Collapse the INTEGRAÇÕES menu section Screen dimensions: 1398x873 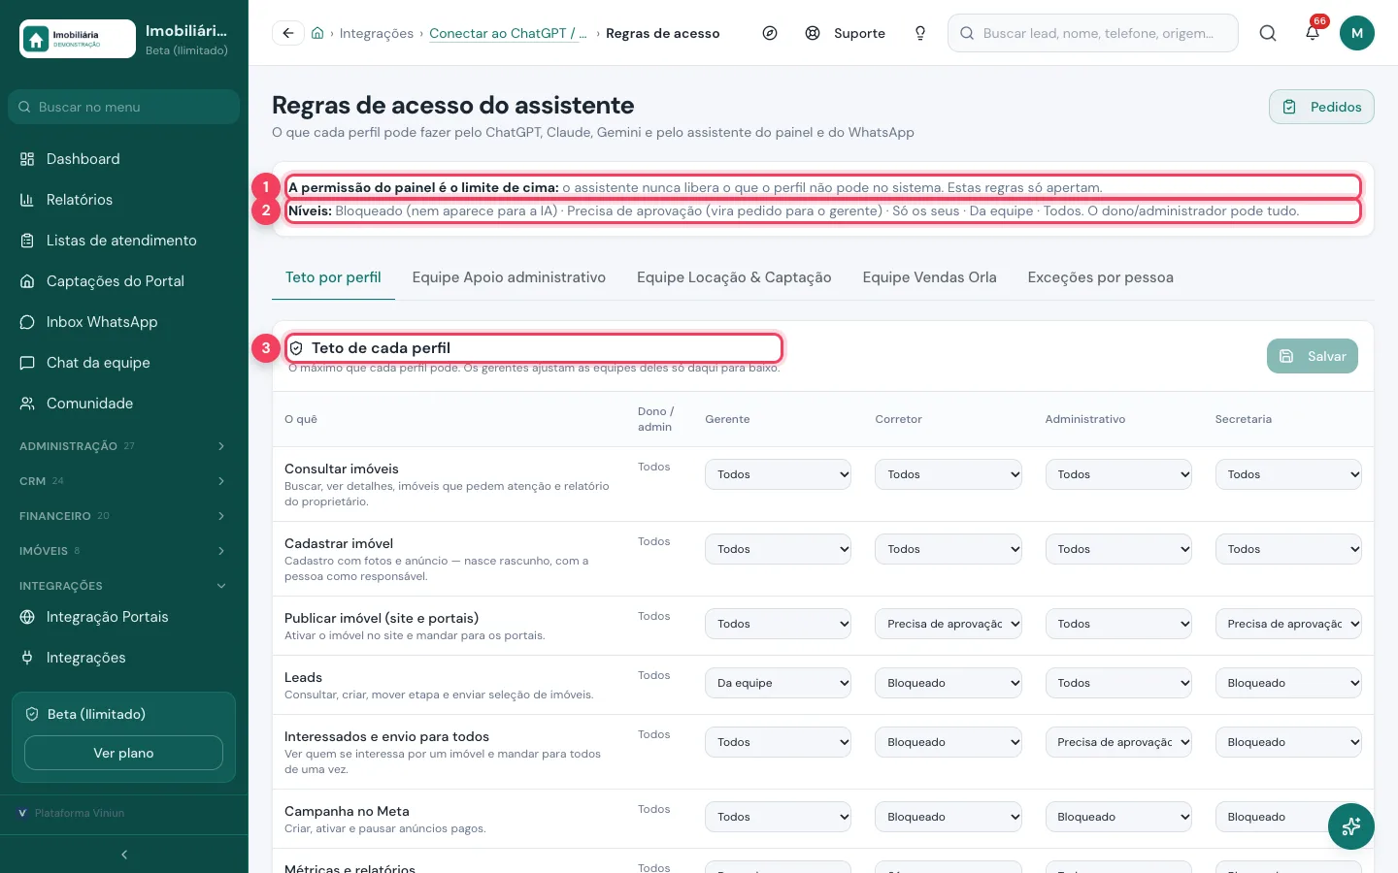coord(123,586)
